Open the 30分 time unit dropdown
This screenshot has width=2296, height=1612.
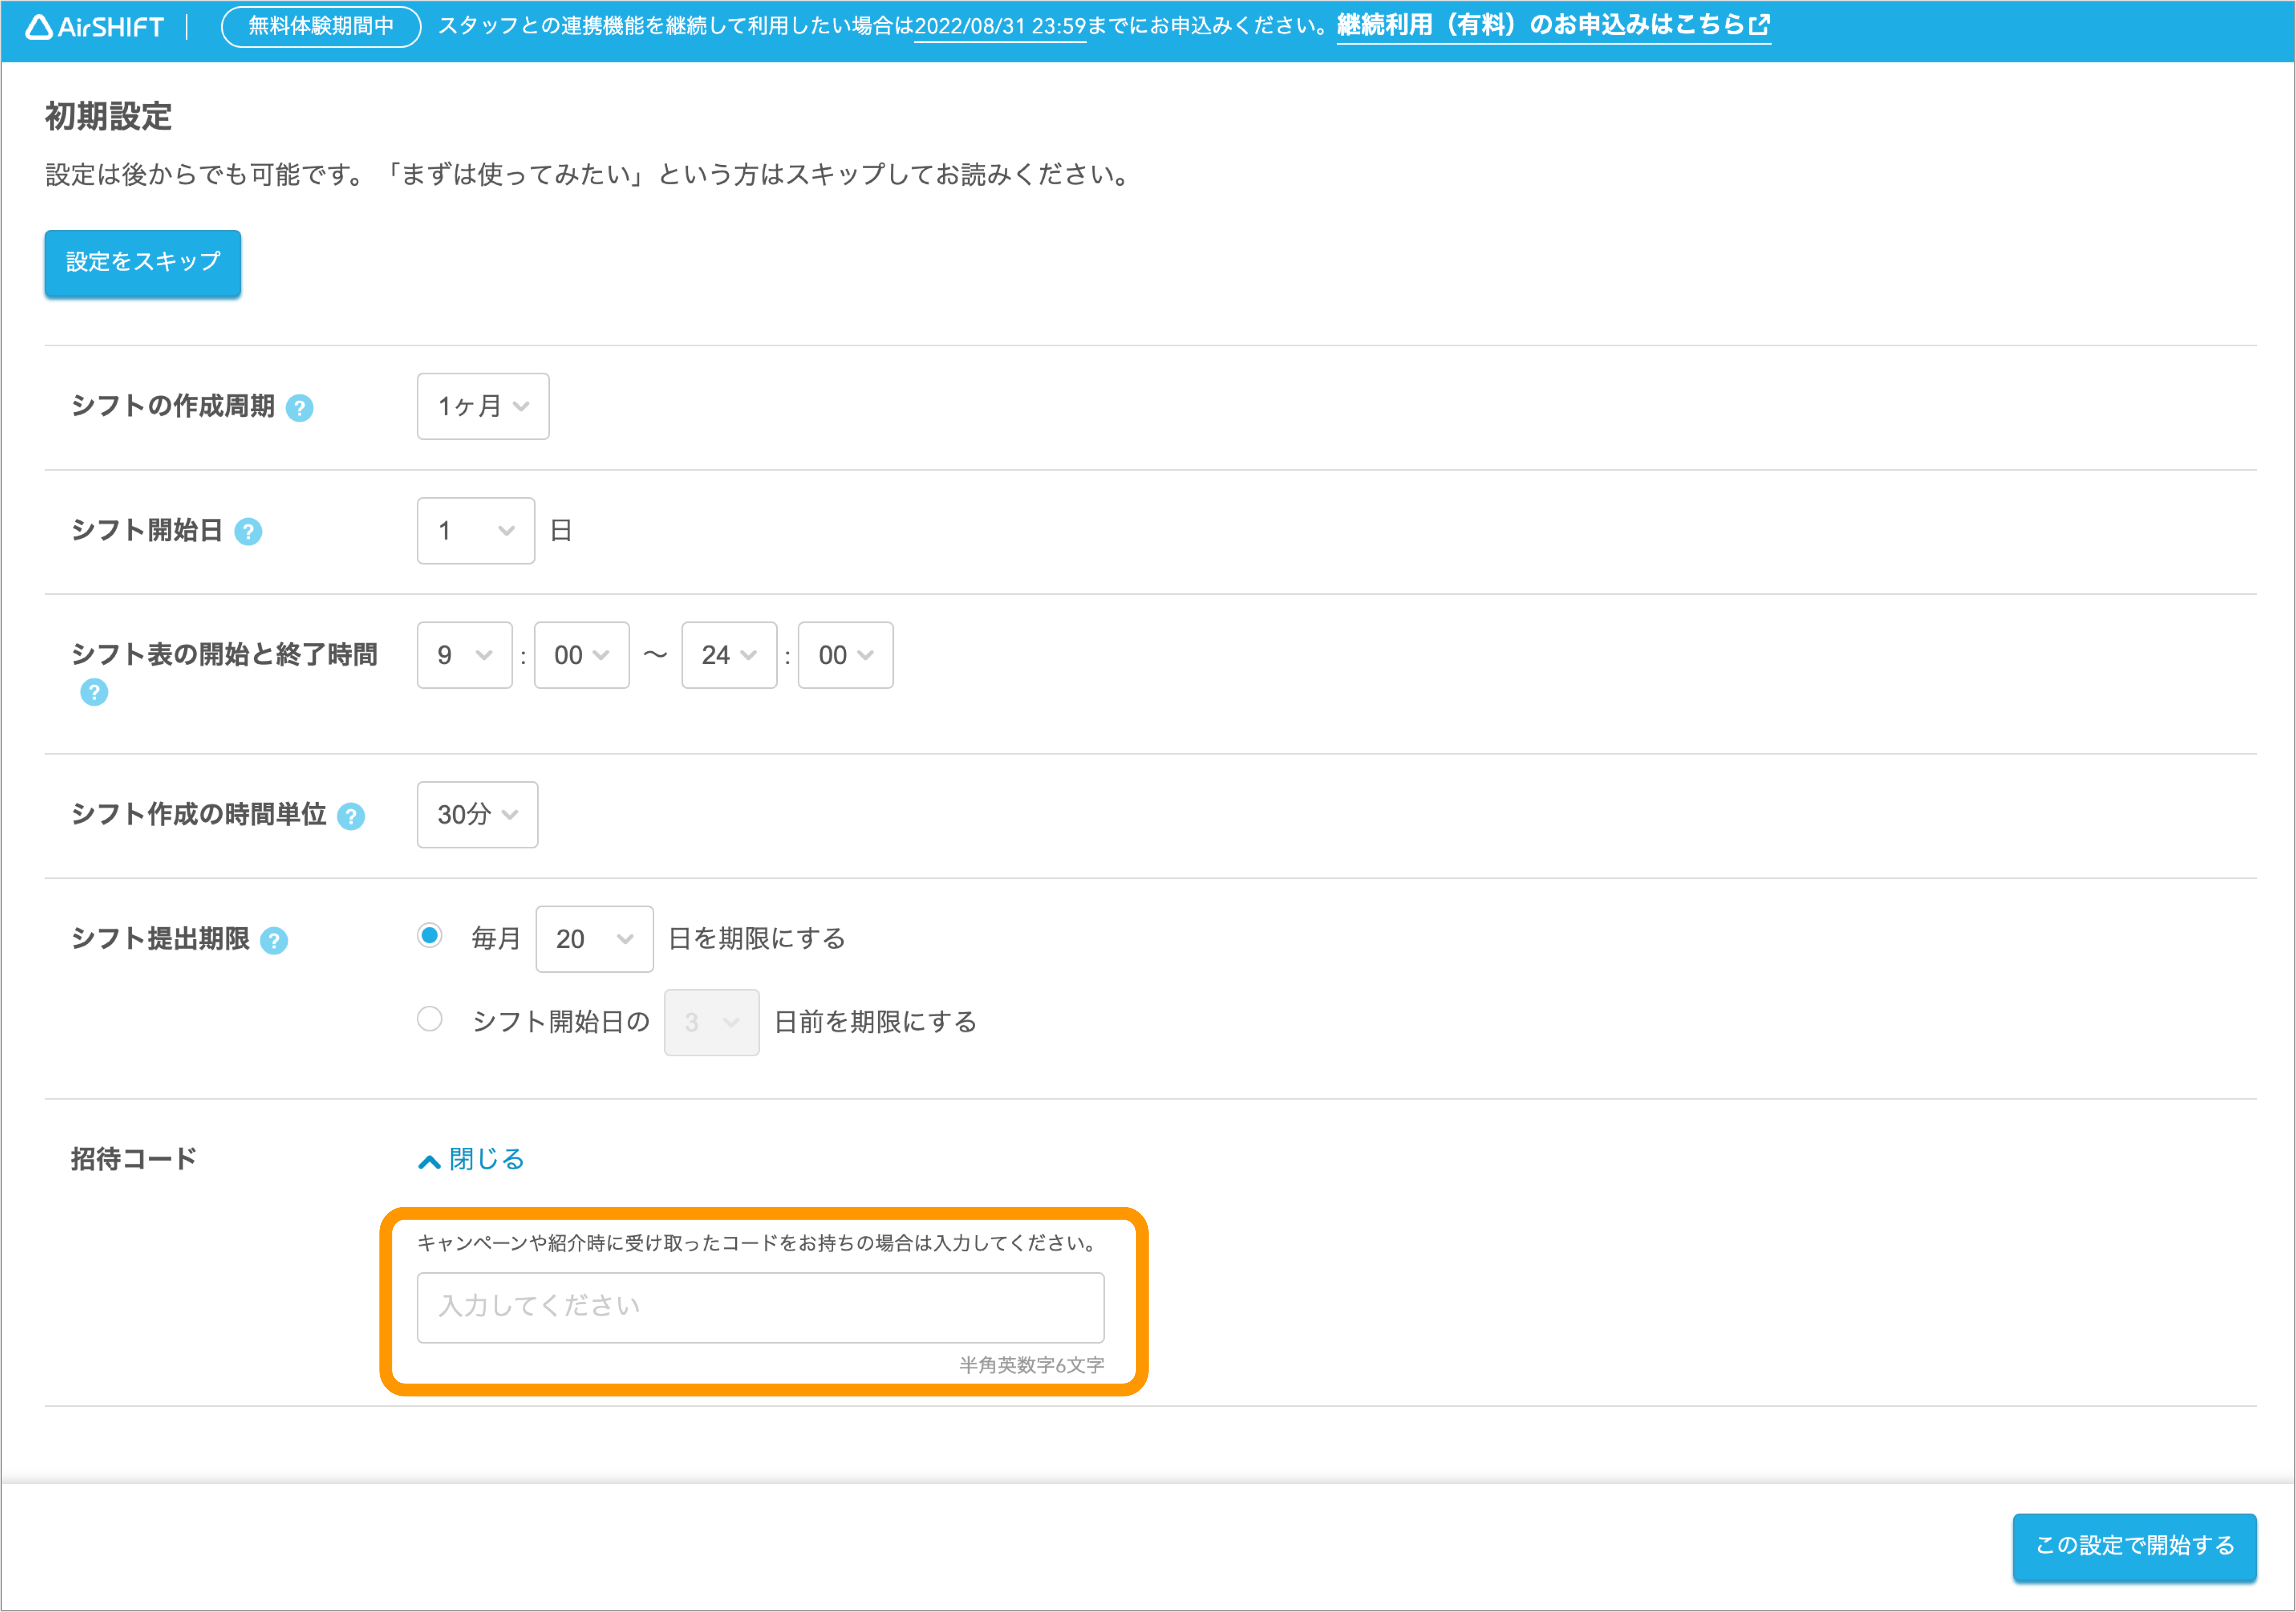(x=478, y=815)
